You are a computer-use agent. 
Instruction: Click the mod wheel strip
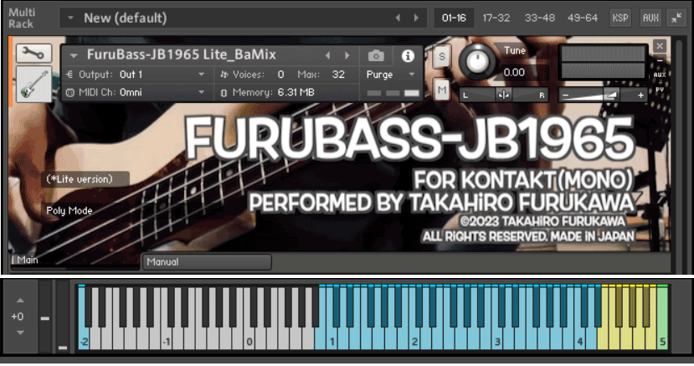coord(63,317)
